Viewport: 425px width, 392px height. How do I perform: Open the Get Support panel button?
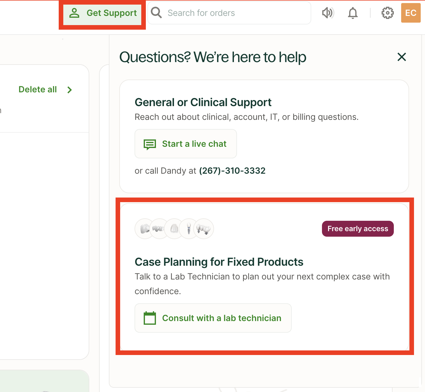[x=102, y=13]
